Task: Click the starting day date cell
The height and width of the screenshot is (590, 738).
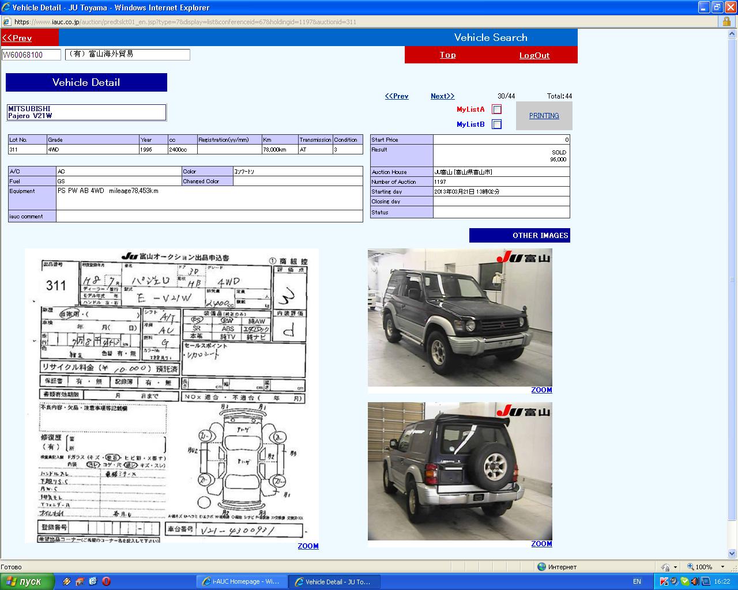Action: (502, 192)
